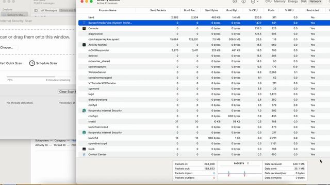Viewport: 330px width, 185px height.
Task: Select All Messages filter in Console window
Action: 49,10
